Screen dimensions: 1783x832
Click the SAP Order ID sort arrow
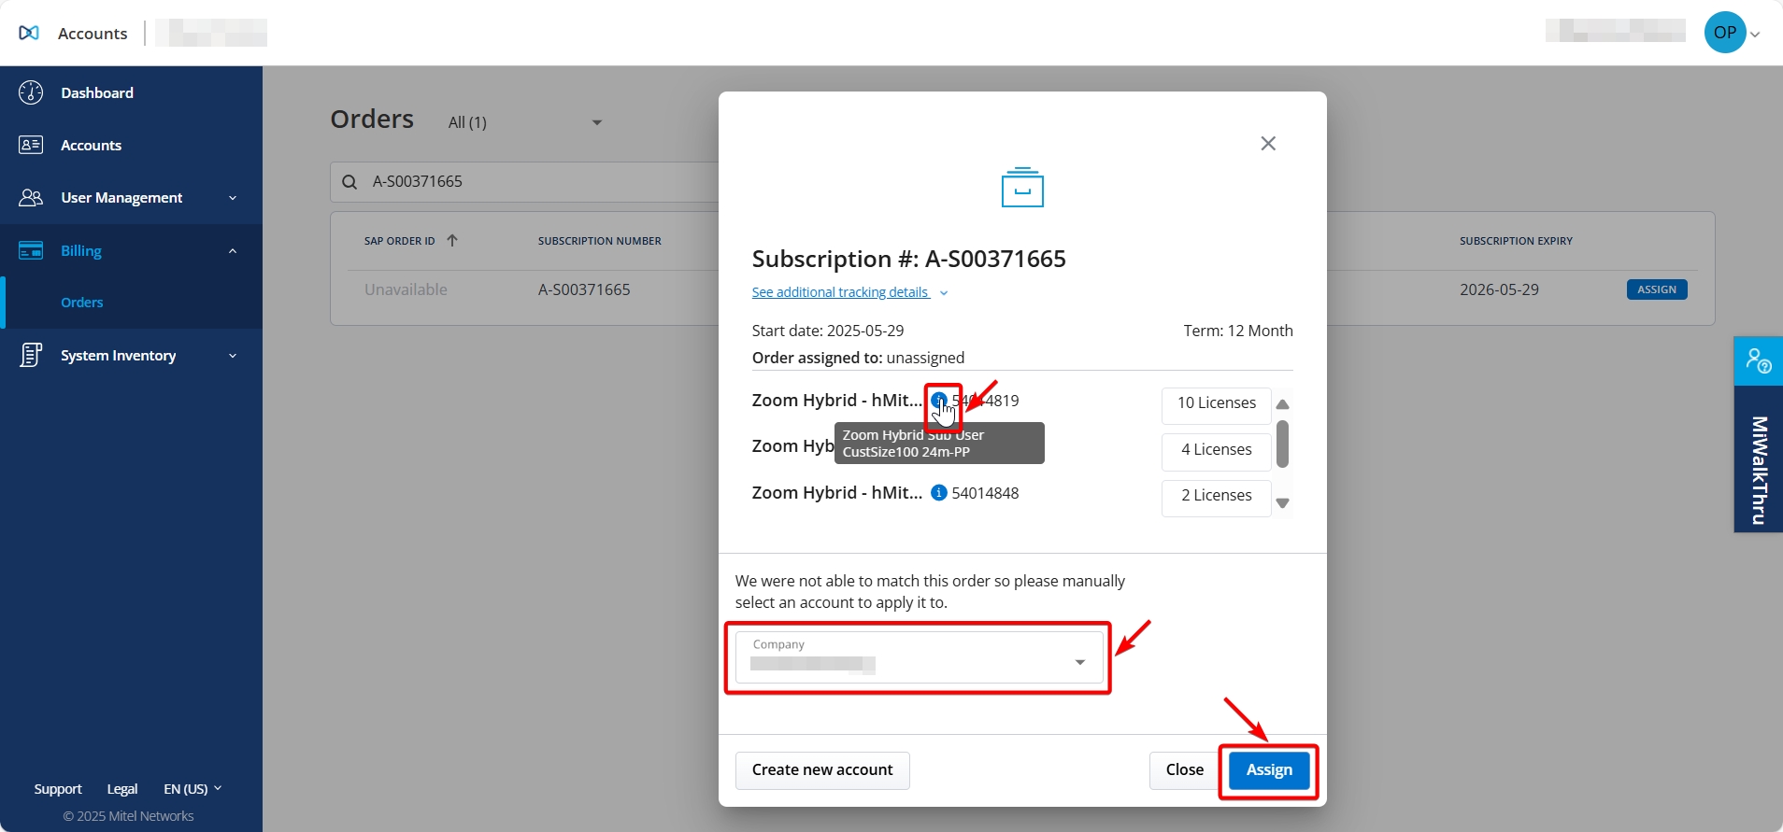click(x=452, y=240)
